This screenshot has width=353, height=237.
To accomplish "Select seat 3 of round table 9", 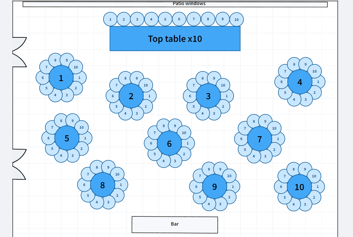I will tap(220, 204).
